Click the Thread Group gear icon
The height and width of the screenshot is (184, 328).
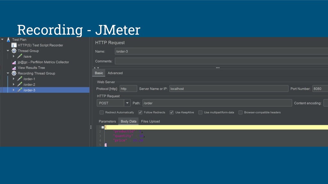coord(14,51)
